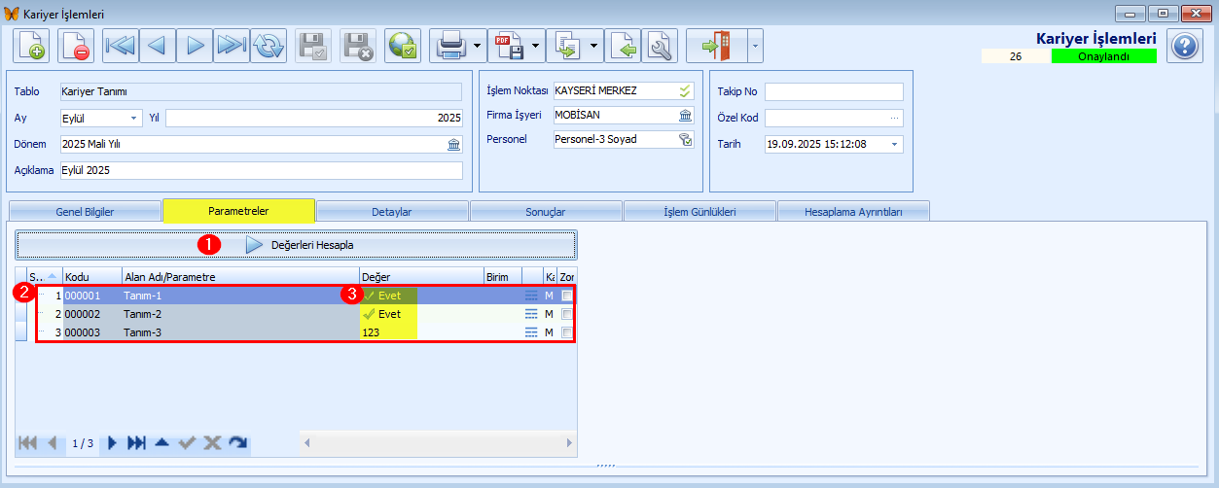The height and width of the screenshot is (488, 1219).
Task: Open the Hesaplama Ayrıntıları tab
Action: pyautogui.click(x=853, y=211)
